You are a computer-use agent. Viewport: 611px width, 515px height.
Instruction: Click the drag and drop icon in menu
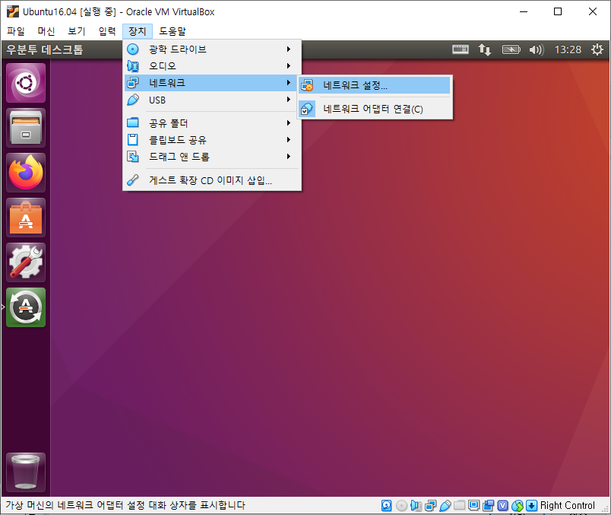click(133, 157)
